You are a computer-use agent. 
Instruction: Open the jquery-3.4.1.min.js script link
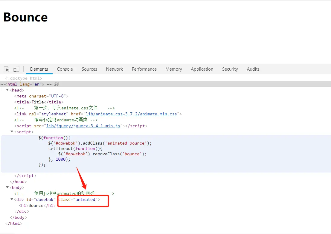[x=83, y=126]
